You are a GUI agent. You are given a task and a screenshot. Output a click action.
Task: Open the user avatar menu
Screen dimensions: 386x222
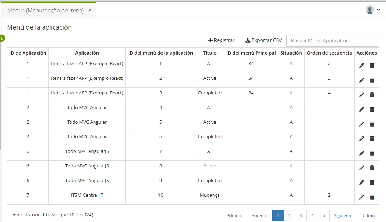pos(370,10)
